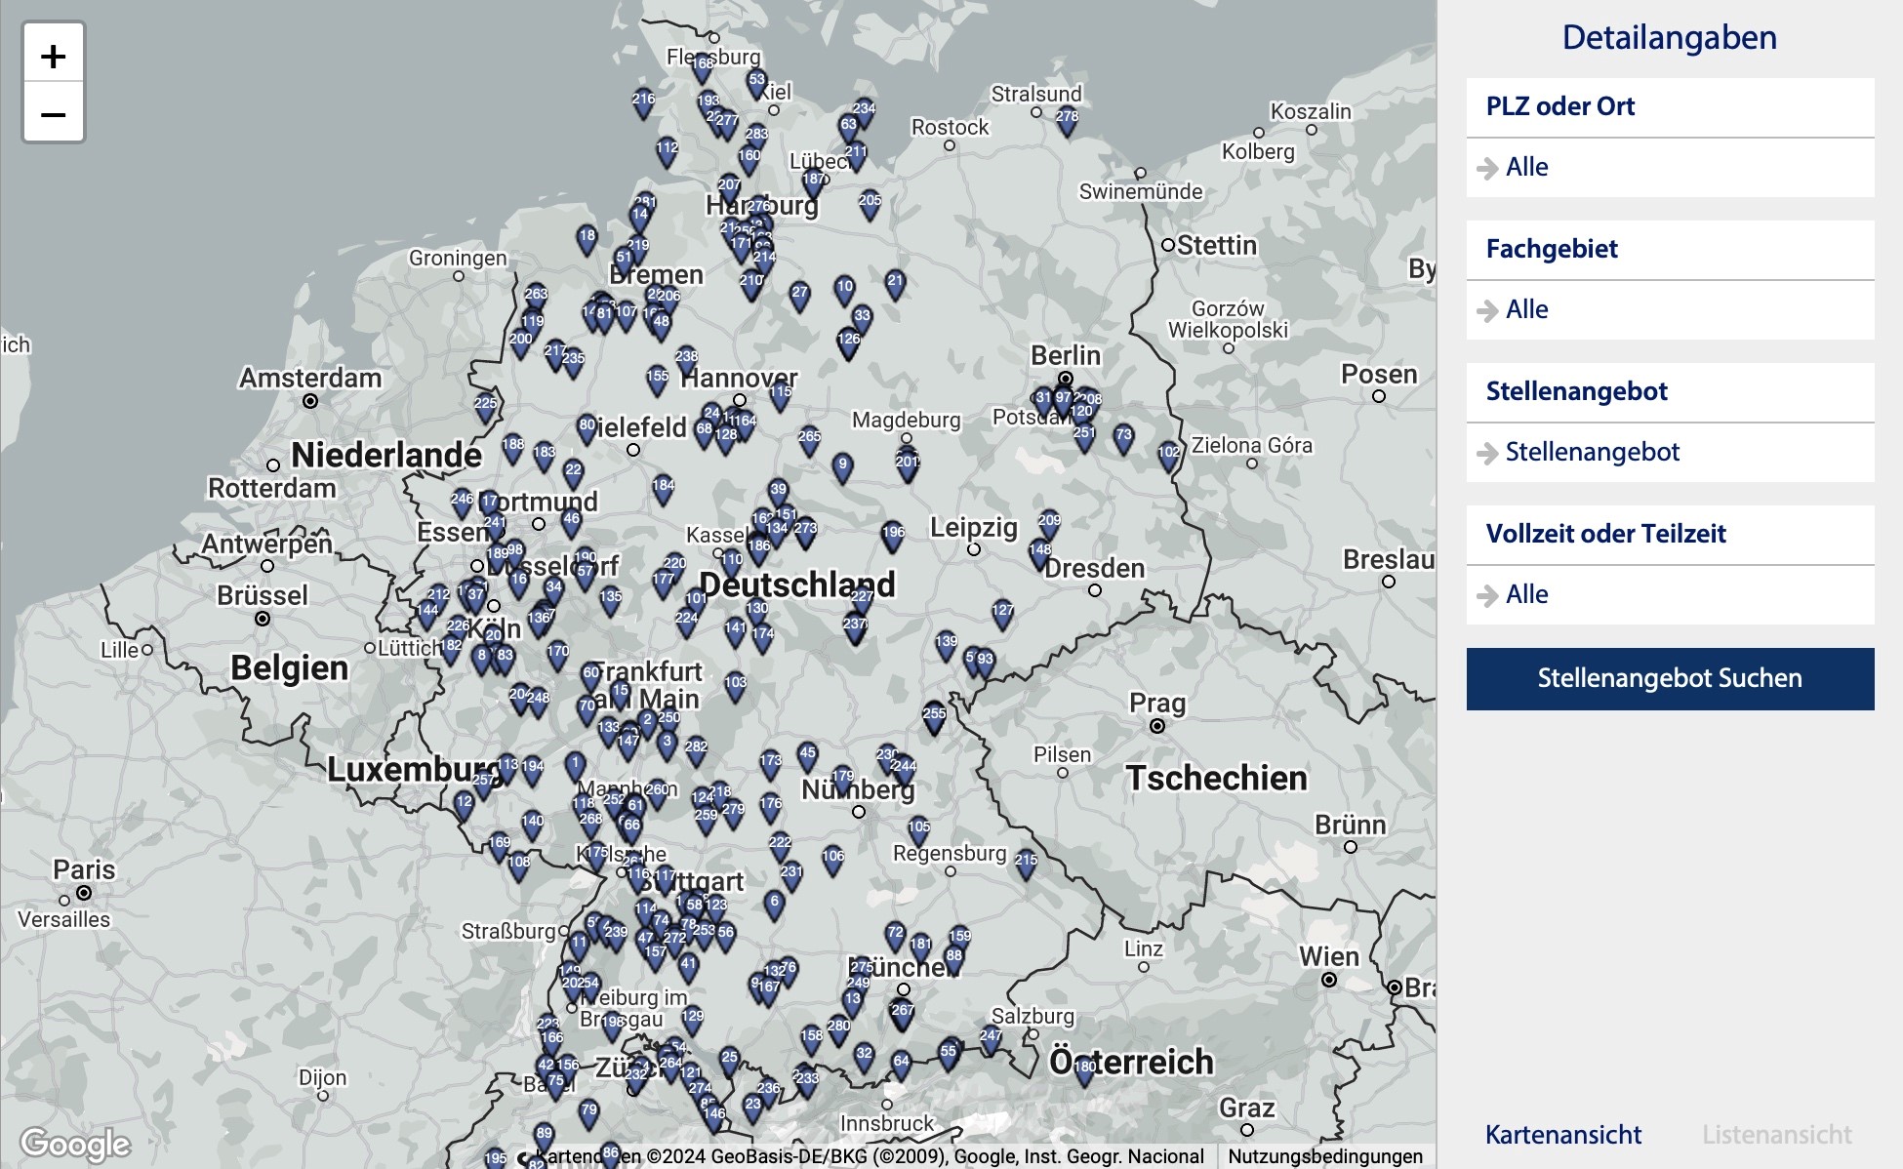
Task: Open marker 255 near the Czech border
Action: 935,715
